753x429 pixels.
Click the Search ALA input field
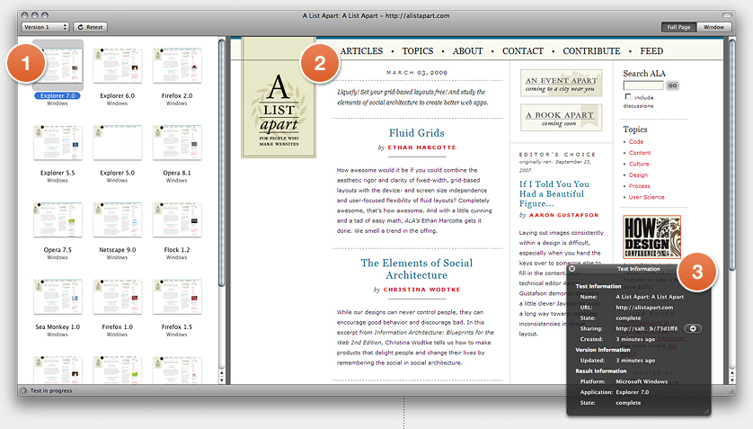[x=643, y=85]
